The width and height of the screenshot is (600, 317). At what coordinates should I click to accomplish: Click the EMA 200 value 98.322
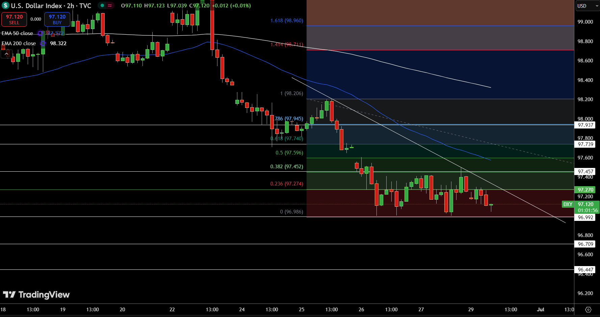pos(58,44)
